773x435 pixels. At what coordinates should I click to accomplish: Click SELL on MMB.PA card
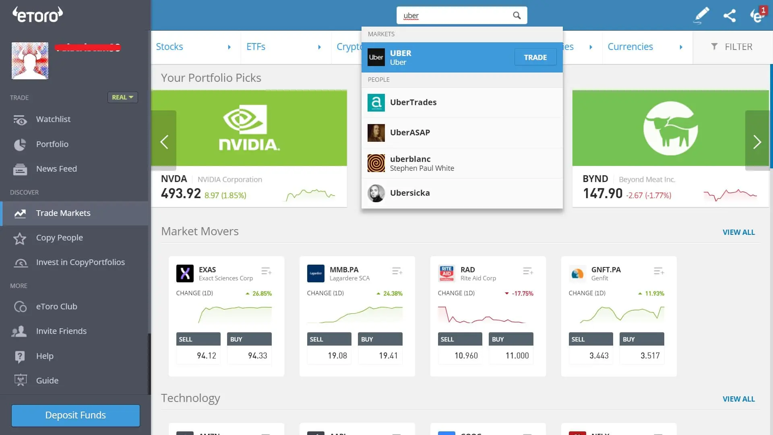pyautogui.click(x=329, y=348)
